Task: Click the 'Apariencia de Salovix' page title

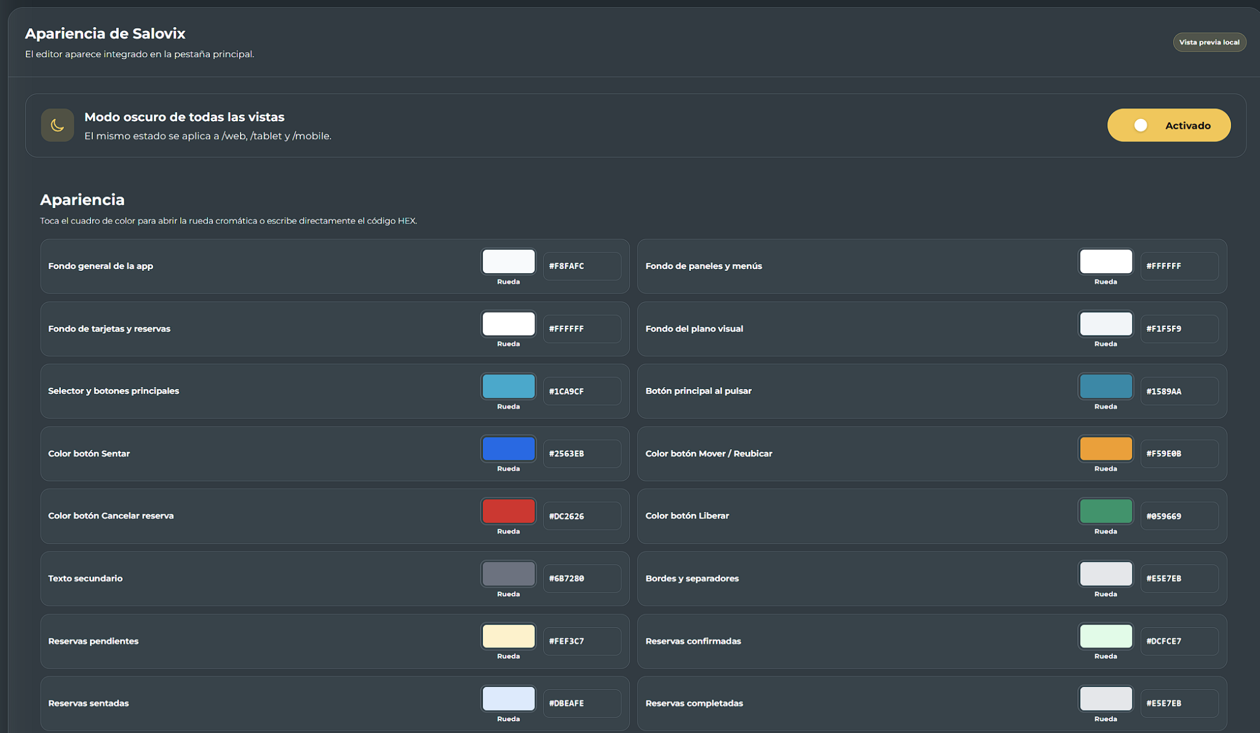Action: tap(105, 33)
